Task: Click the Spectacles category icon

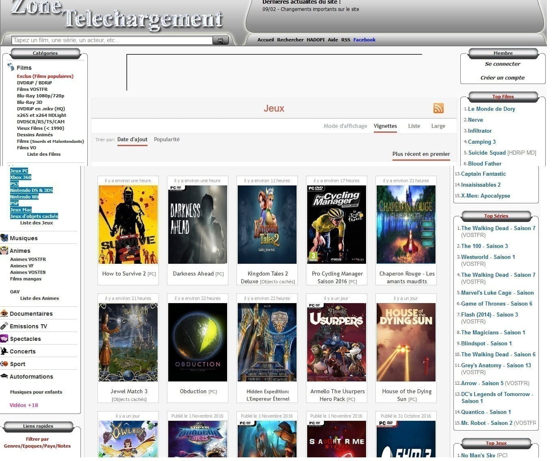Action: point(4,338)
